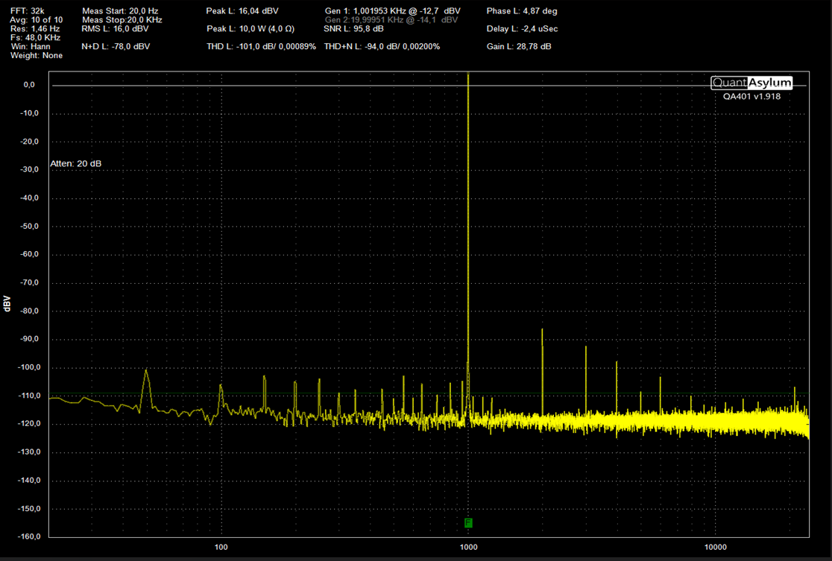This screenshot has width=832, height=561.
Task: Click the 'N+D L: -78,0 dBV' readout
Action: pos(116,47)
